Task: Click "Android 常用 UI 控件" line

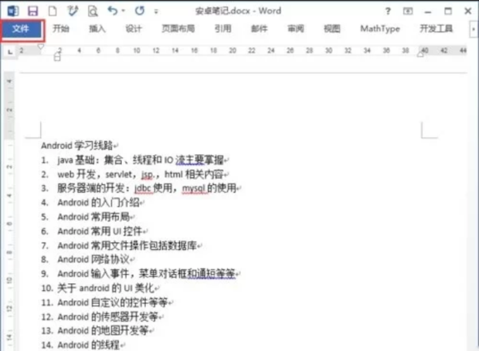Action: (x=100, y=231)
